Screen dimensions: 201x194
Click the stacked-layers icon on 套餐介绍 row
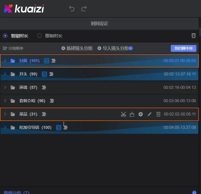click(52, 101)
